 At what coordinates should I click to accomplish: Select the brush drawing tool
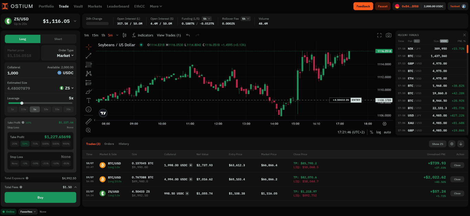89,91
